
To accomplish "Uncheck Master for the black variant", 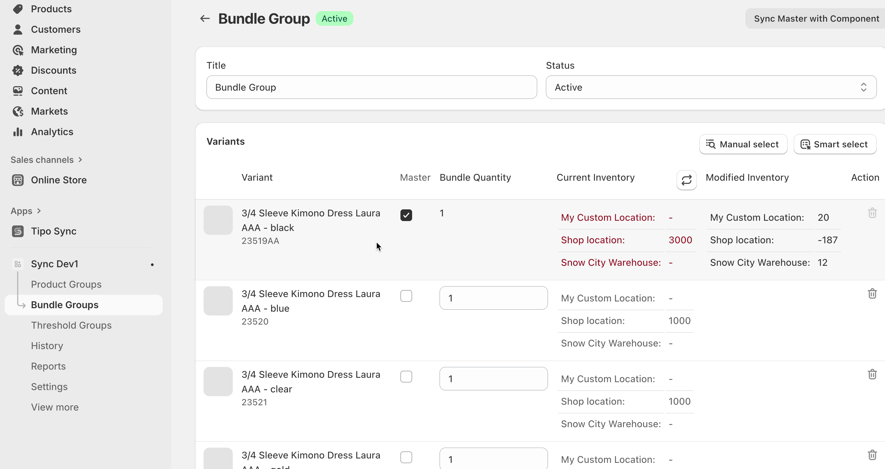I will tap(406, 215).
